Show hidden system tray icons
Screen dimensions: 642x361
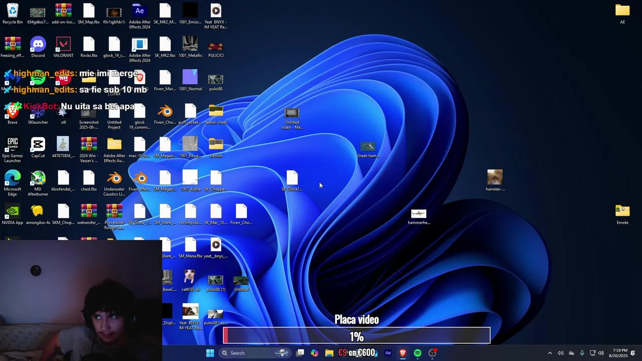click(550, 353)
